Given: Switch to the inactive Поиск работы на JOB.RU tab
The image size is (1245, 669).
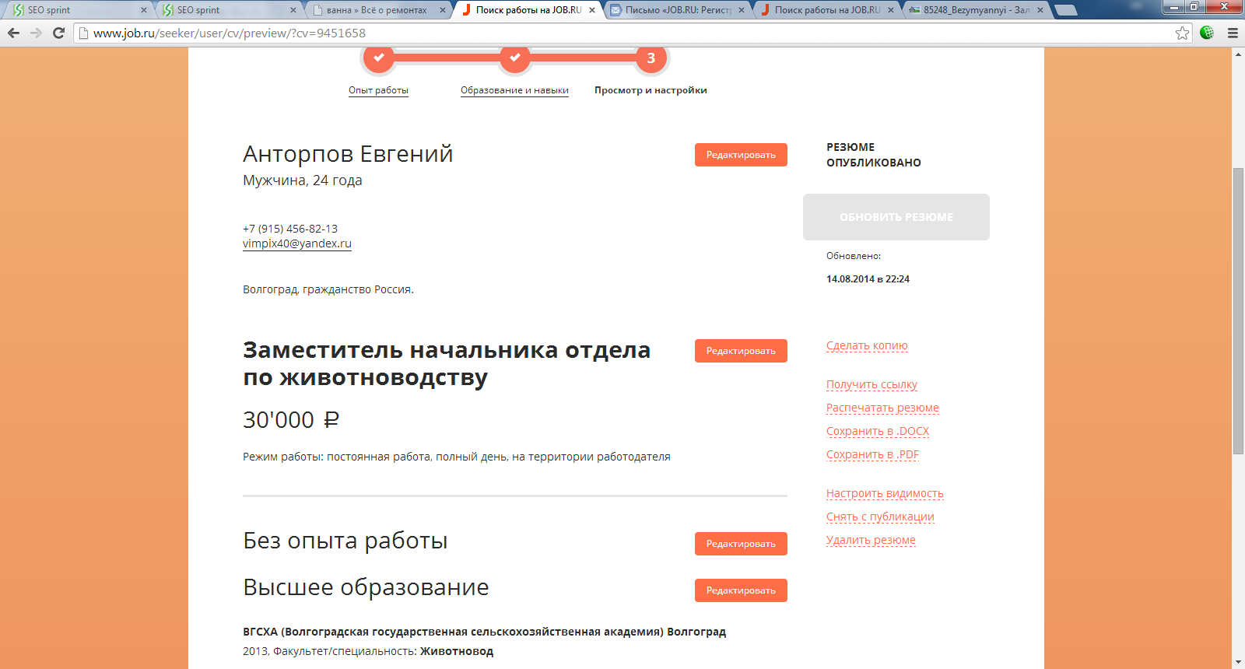Looking at the screenshot, I should (x=826, y=10).
